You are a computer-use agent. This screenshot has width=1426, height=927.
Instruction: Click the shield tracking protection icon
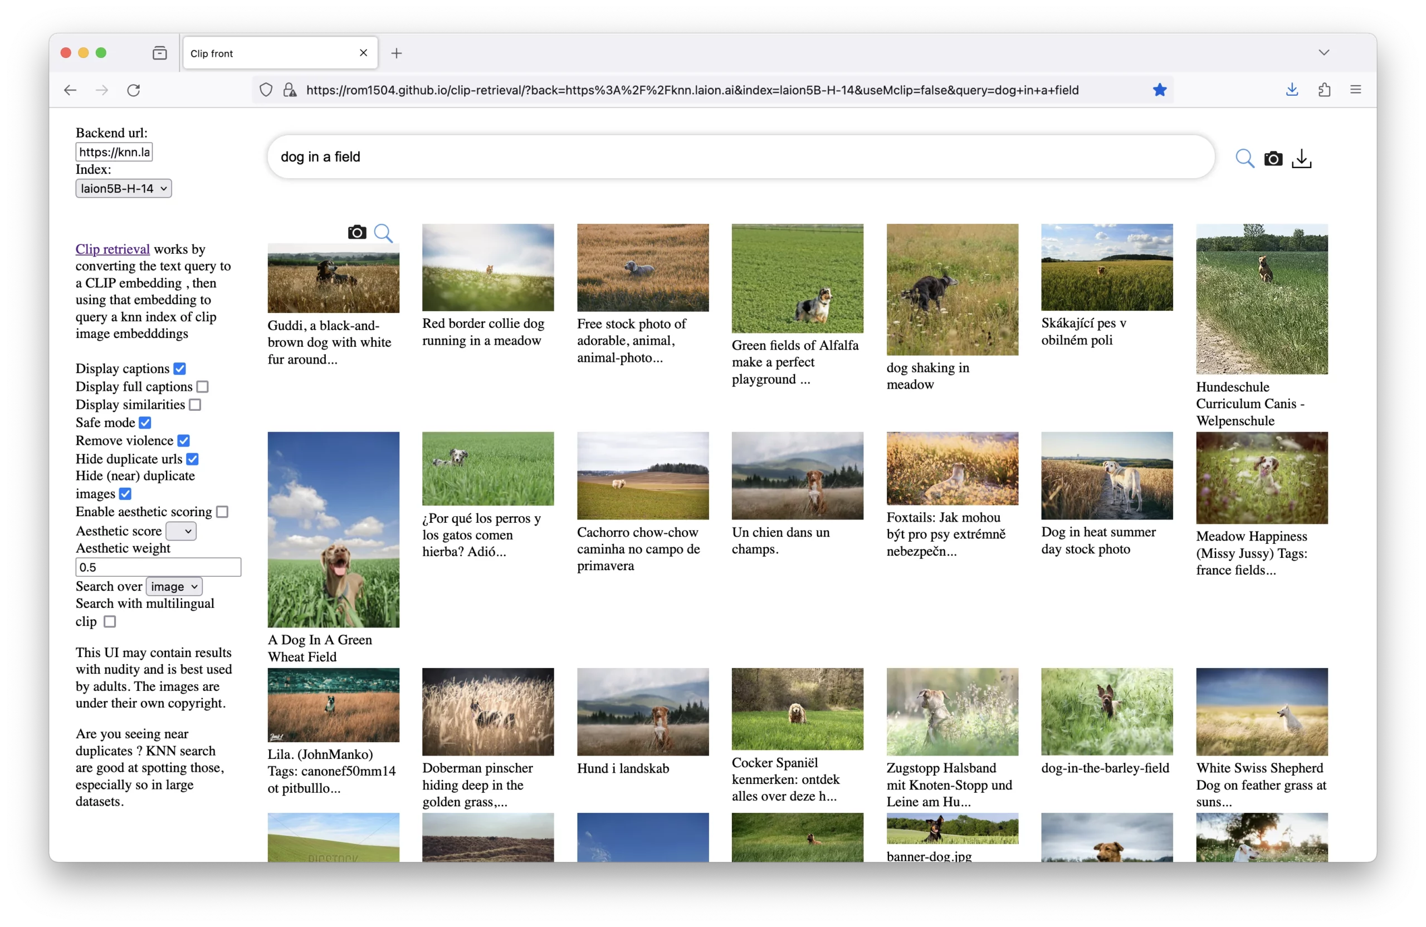tap(266, 90)
